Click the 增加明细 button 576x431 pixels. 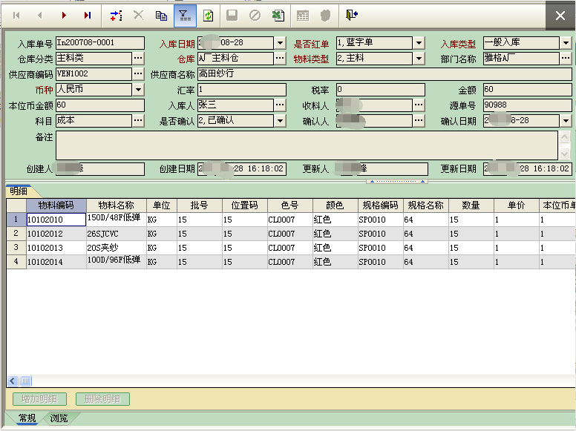[x=39, y=399]
